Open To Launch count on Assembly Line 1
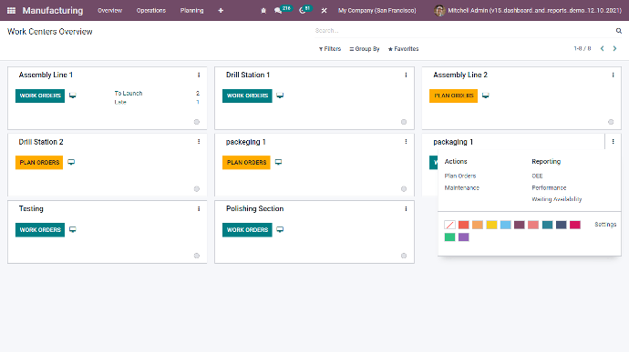The width and height of the screenshot is (629, 352). tap(198, 94)
